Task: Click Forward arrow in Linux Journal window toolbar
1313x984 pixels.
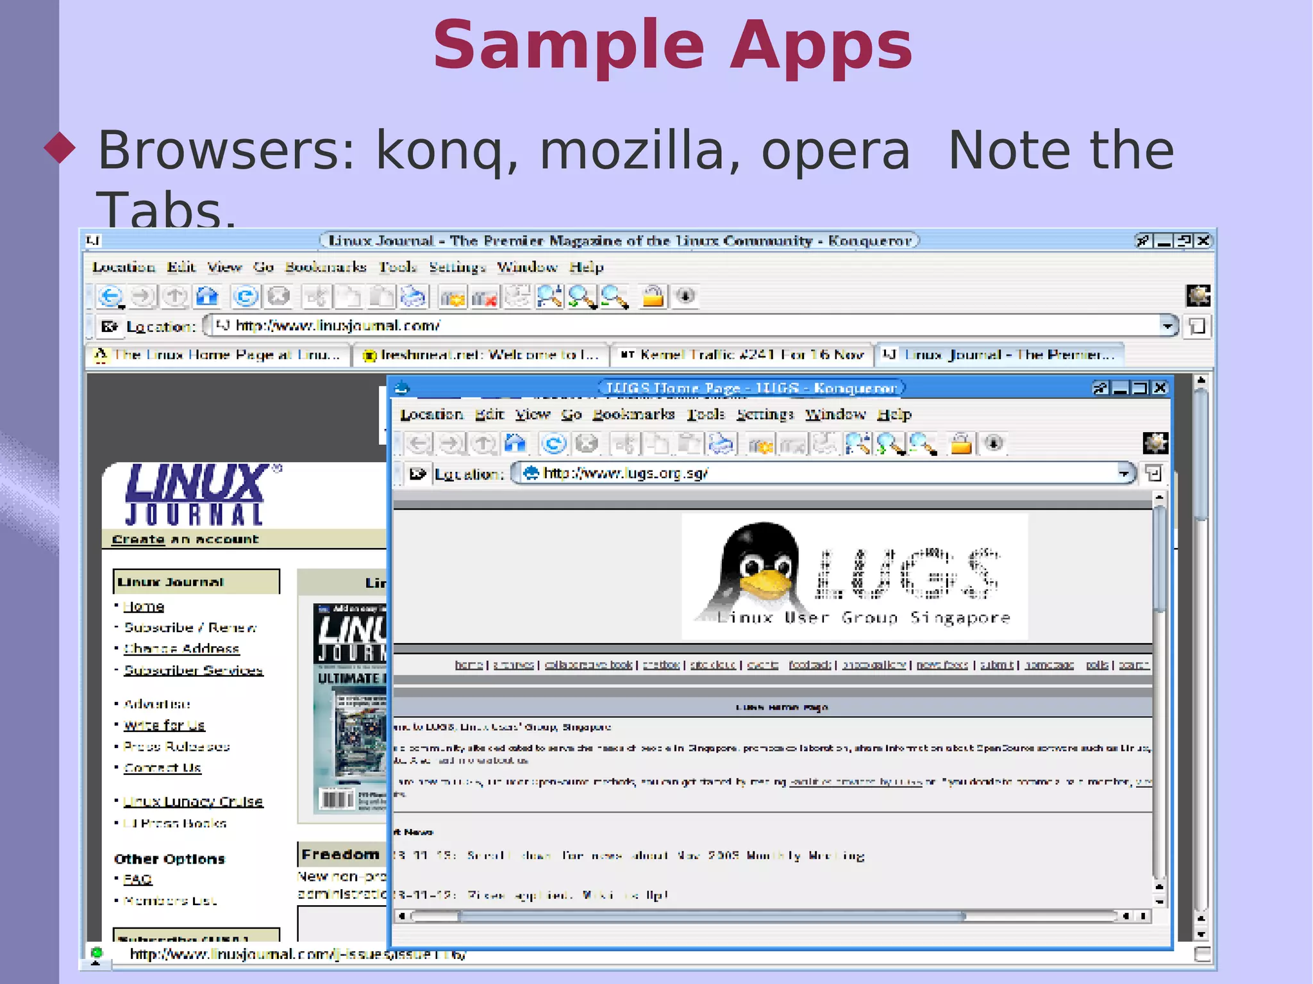Action: pos(142,296)
